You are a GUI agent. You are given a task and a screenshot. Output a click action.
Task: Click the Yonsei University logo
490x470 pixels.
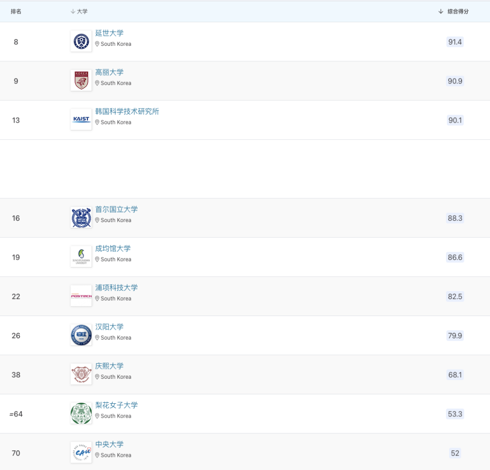[81, 42]
